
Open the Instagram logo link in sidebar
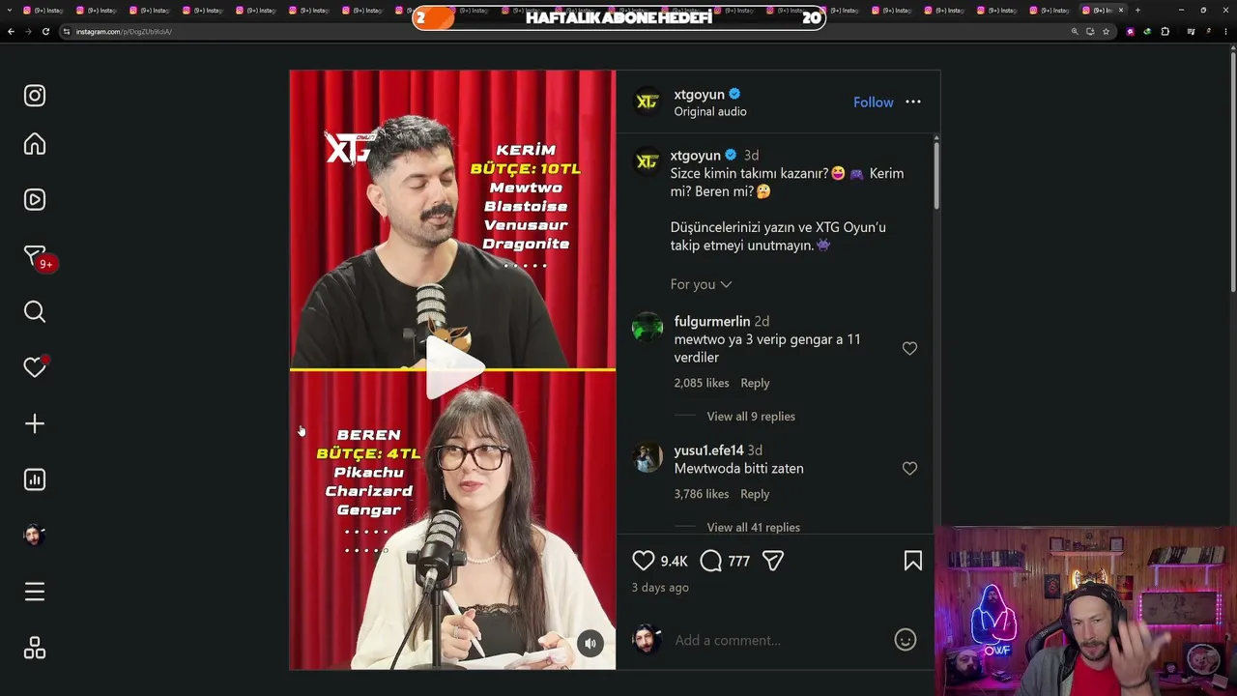(x=35, y=96)
